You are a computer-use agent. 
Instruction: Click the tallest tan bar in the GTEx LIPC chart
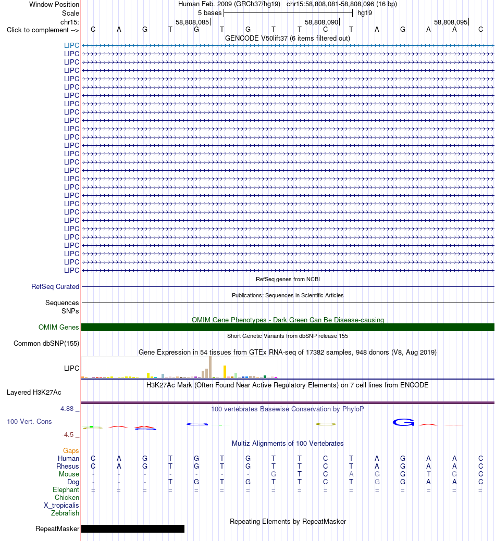coord(210,368)
